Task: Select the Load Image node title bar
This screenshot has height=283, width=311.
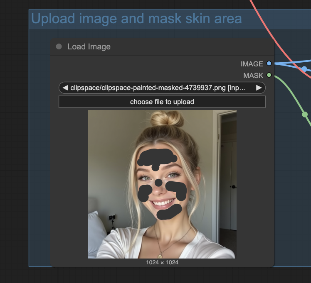Action: click(166, 46)
